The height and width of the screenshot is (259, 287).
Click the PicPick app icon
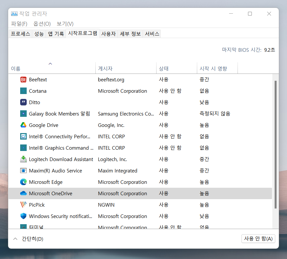(23, 205)
